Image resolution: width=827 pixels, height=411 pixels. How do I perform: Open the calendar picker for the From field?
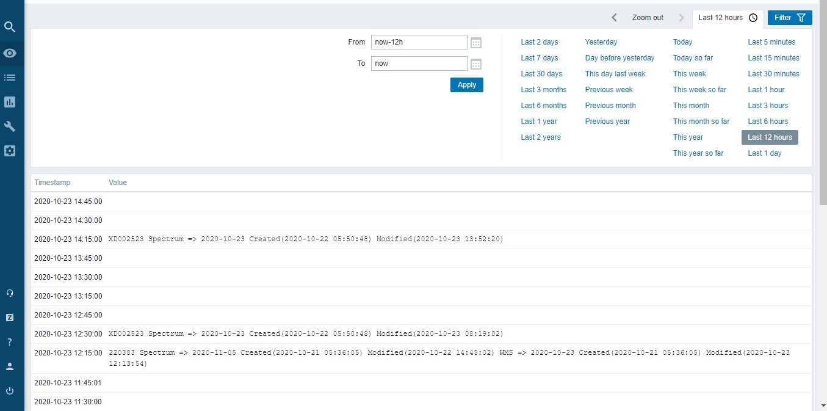coord(476,43)
